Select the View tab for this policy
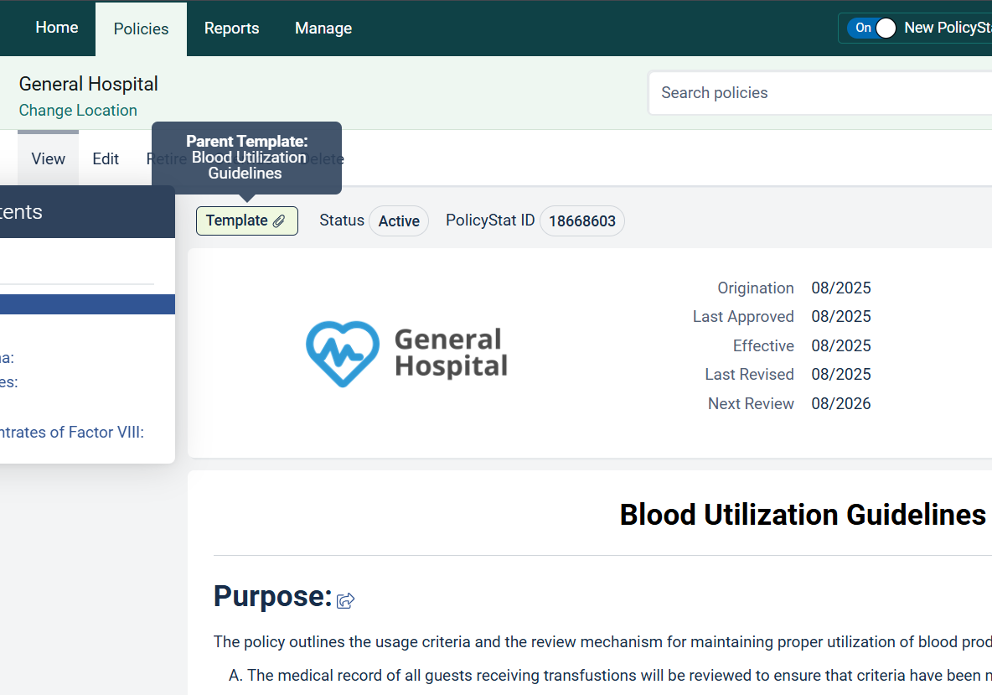 [x=48, y=159]
